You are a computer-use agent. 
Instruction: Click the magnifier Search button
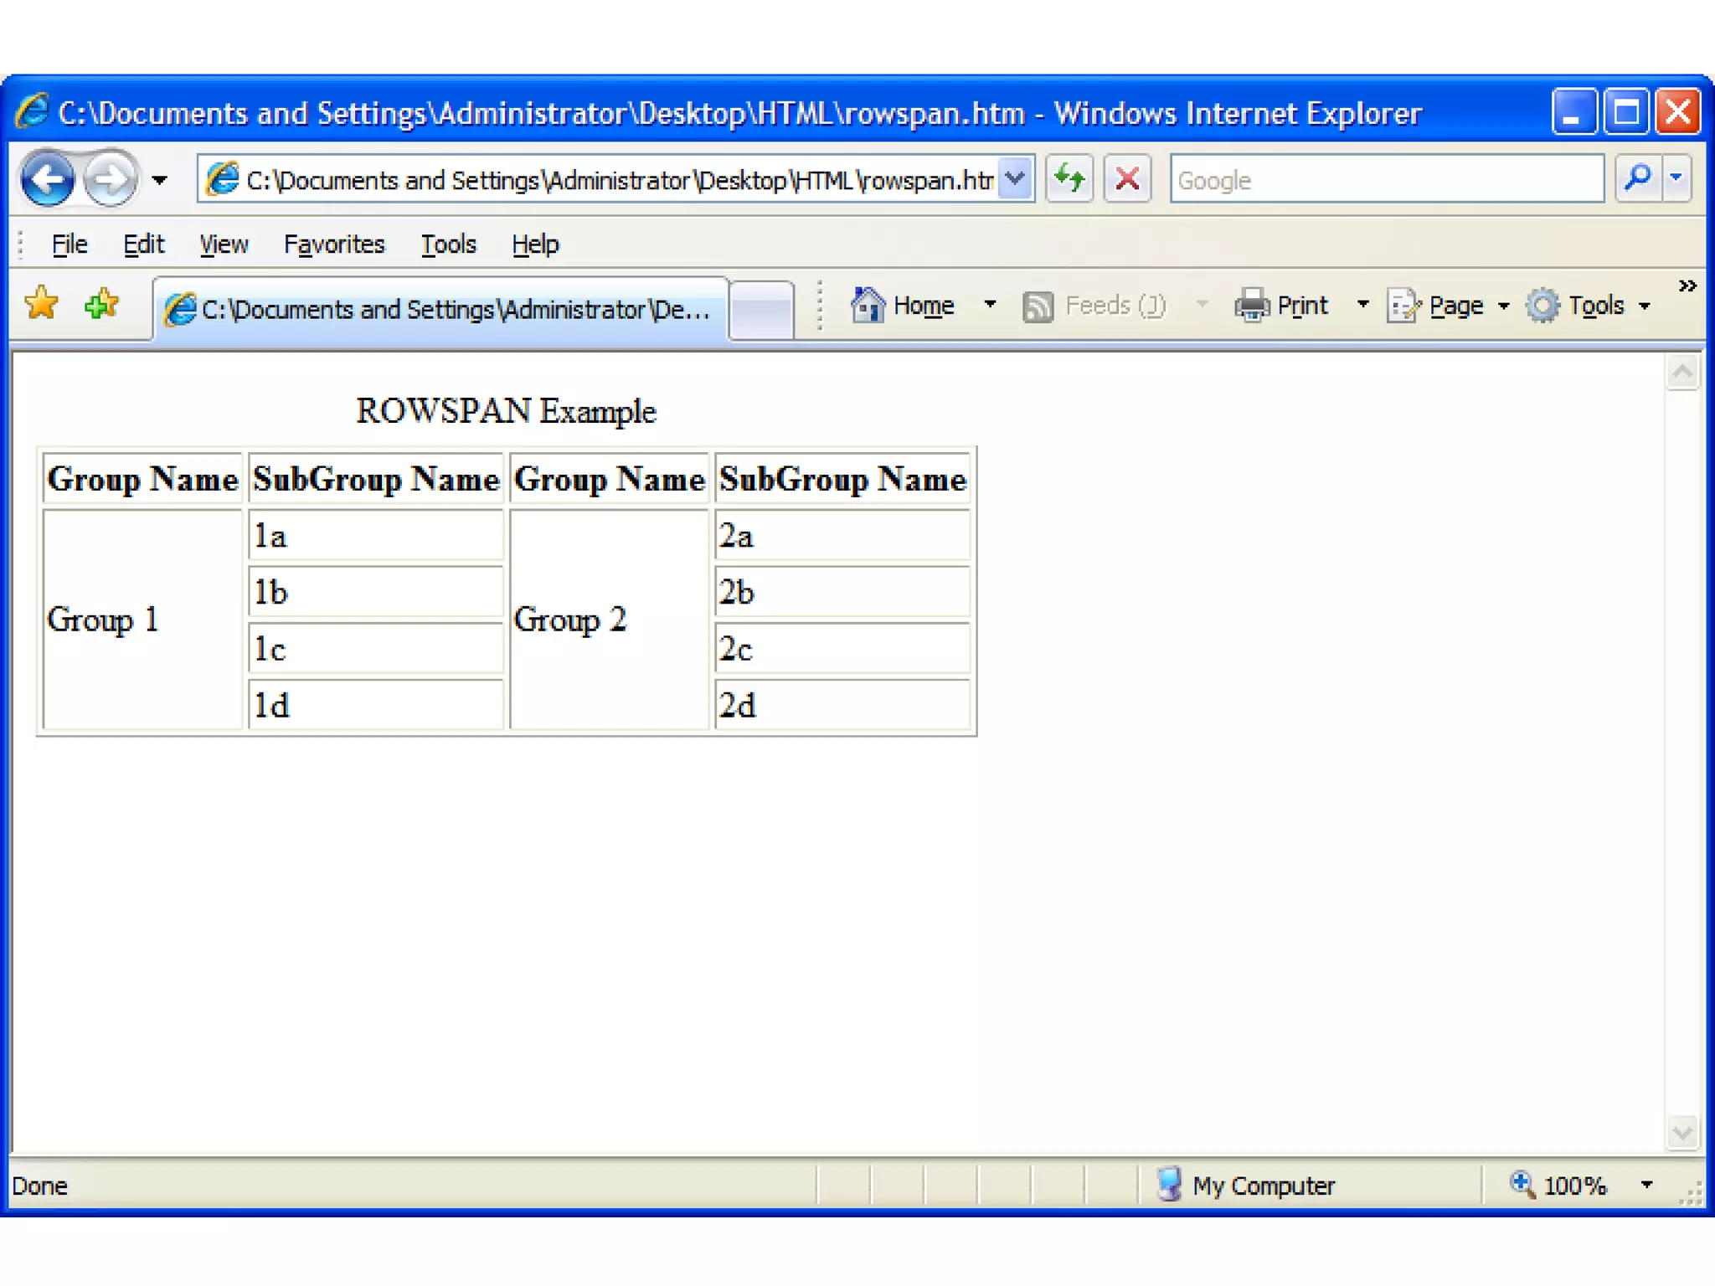pos(1637,178)
